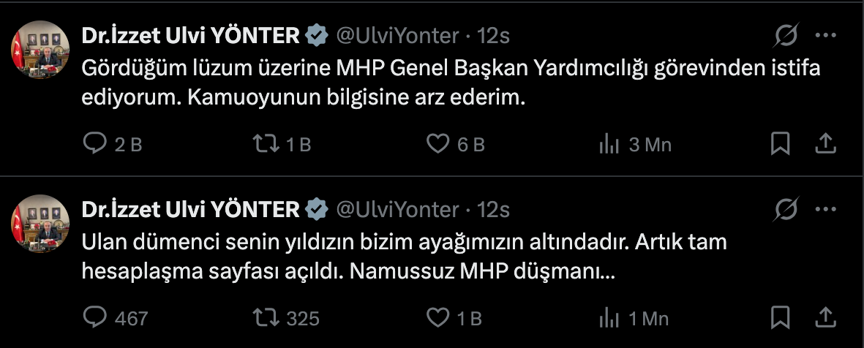Bookmark the 'Ulan dümenci' tweet
This screenshot has height=348, width=864.
(x=781, y=318)
